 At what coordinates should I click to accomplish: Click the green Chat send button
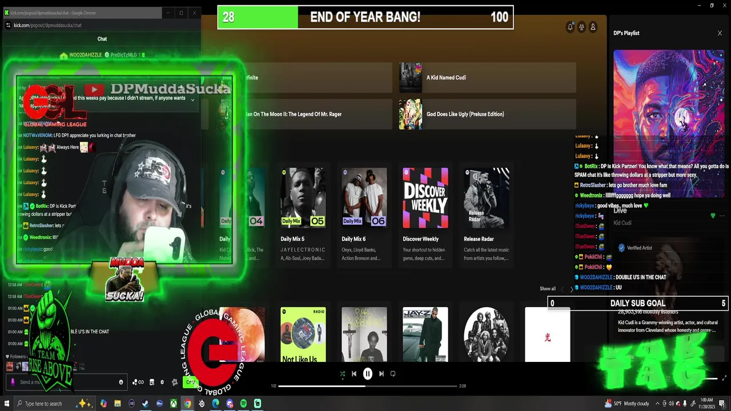click(190, 382)
